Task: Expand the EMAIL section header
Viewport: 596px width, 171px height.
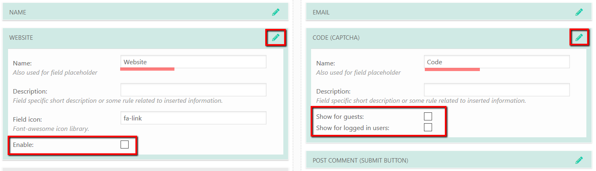Action: (x=422, y=12)
